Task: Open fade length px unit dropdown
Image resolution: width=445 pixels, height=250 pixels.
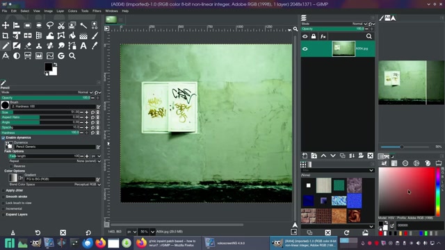Action: click(x=96, y=156)
